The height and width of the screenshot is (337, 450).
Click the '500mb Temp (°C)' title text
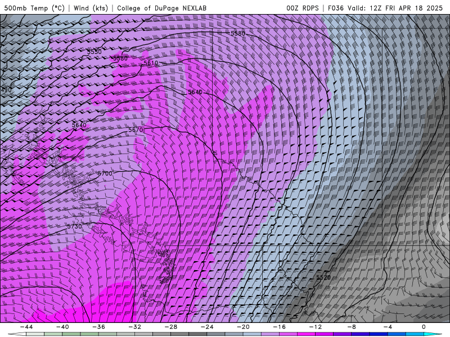tap(34, 8)
